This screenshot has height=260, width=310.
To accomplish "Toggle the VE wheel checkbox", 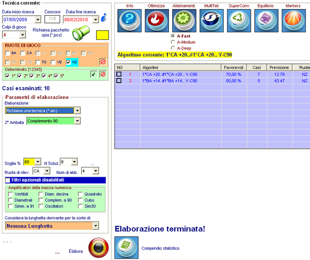I will tap(53, 62).
